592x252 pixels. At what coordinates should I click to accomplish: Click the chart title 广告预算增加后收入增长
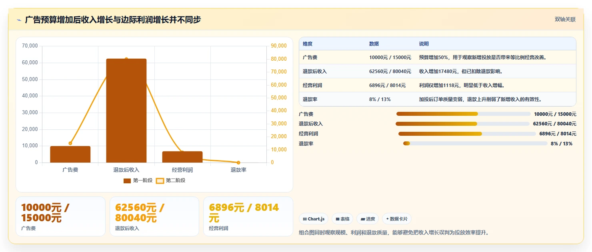[x=113, y=20]
